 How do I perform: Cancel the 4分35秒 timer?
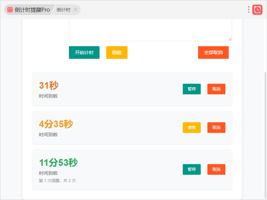(216, 128)
